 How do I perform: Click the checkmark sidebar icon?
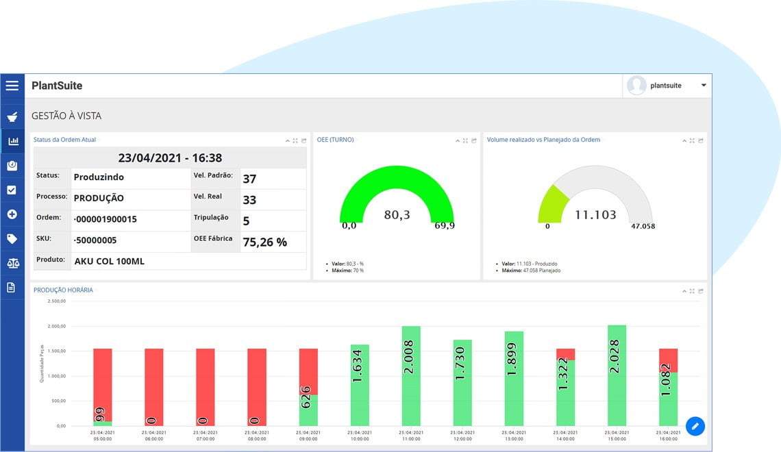point(12,190)
